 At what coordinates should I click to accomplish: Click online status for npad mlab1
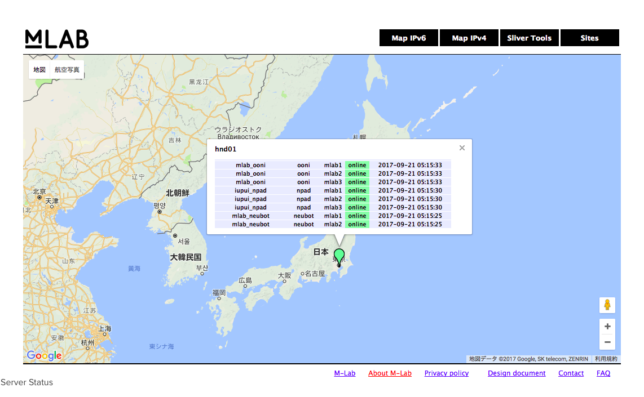click(357, 191)
